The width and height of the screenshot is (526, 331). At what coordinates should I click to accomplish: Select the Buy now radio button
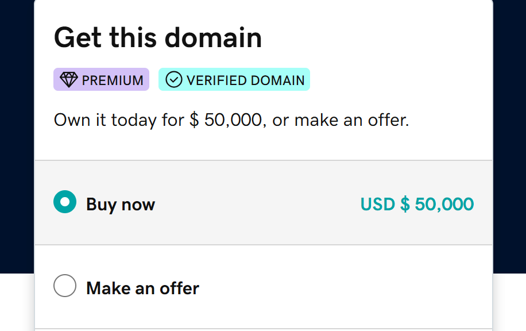(65, 202)
